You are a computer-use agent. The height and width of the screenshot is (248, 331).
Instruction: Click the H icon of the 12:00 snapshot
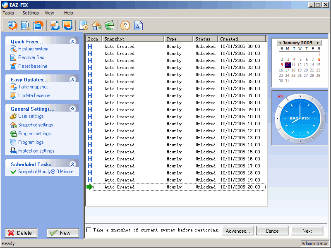90,131
